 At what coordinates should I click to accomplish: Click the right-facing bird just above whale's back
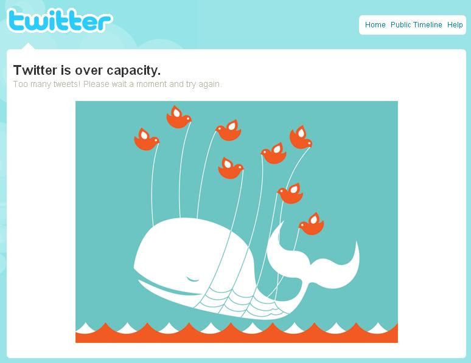[x=231, y=168]
